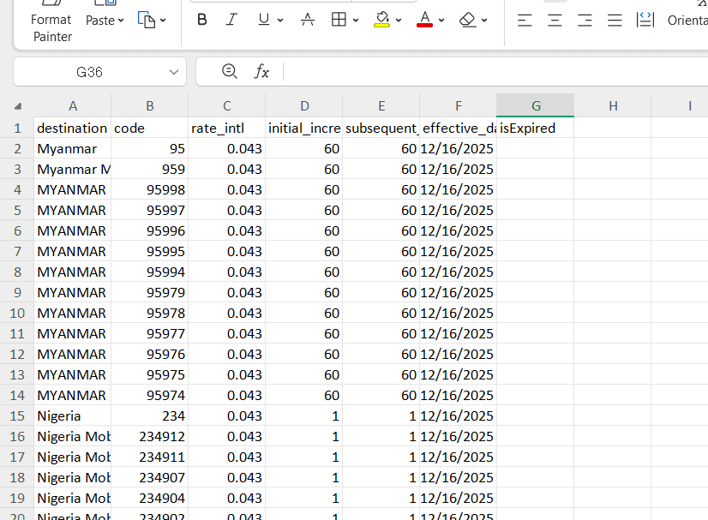Screen dimensions: 708x520
Task: Click the fx Insert Function icon
Action: pyautogui.click(x=261, y=71)
